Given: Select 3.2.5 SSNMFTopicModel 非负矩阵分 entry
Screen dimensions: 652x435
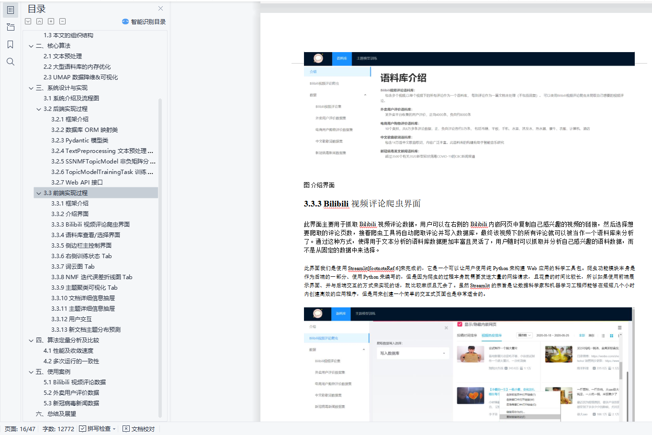Looking at the screenshot, I should coord(103,162).
